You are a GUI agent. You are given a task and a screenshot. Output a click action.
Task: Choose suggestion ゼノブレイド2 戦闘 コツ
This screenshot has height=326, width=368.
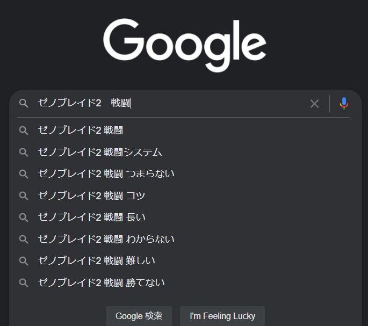(185, 195)
